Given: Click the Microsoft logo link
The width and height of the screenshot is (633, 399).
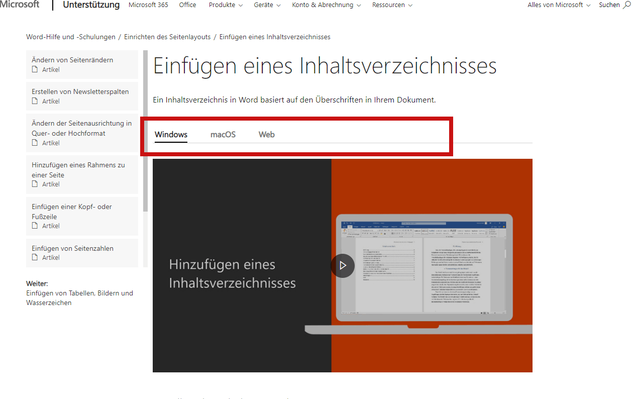Looking at the screenshot, I should pyautogui.click(x=20, y=5).
